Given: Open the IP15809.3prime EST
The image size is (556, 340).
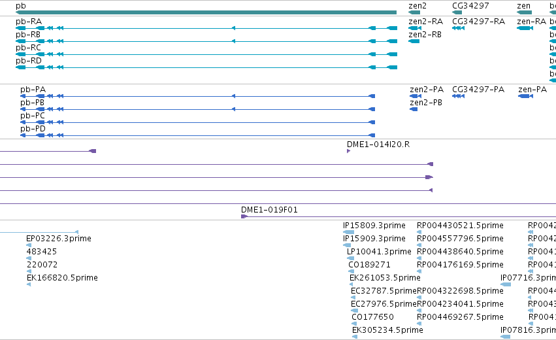Looking at the screenshot, I should [x=349, y=232].
